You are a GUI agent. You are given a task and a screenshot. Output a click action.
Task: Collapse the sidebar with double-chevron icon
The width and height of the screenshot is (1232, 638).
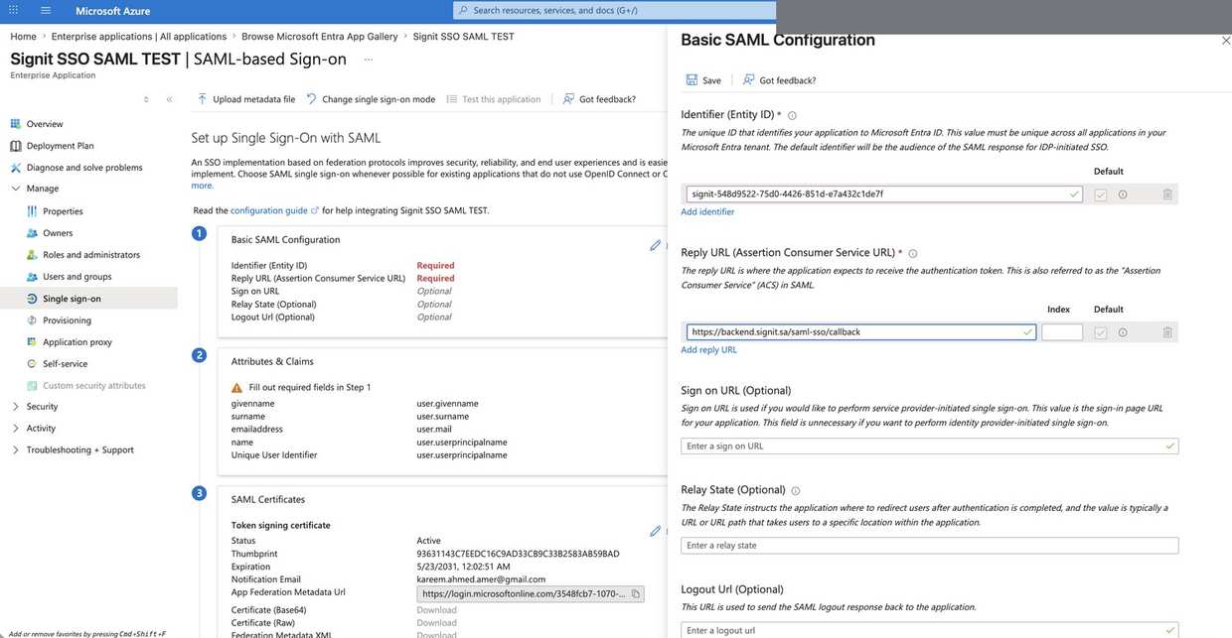[x=169, y=99]
